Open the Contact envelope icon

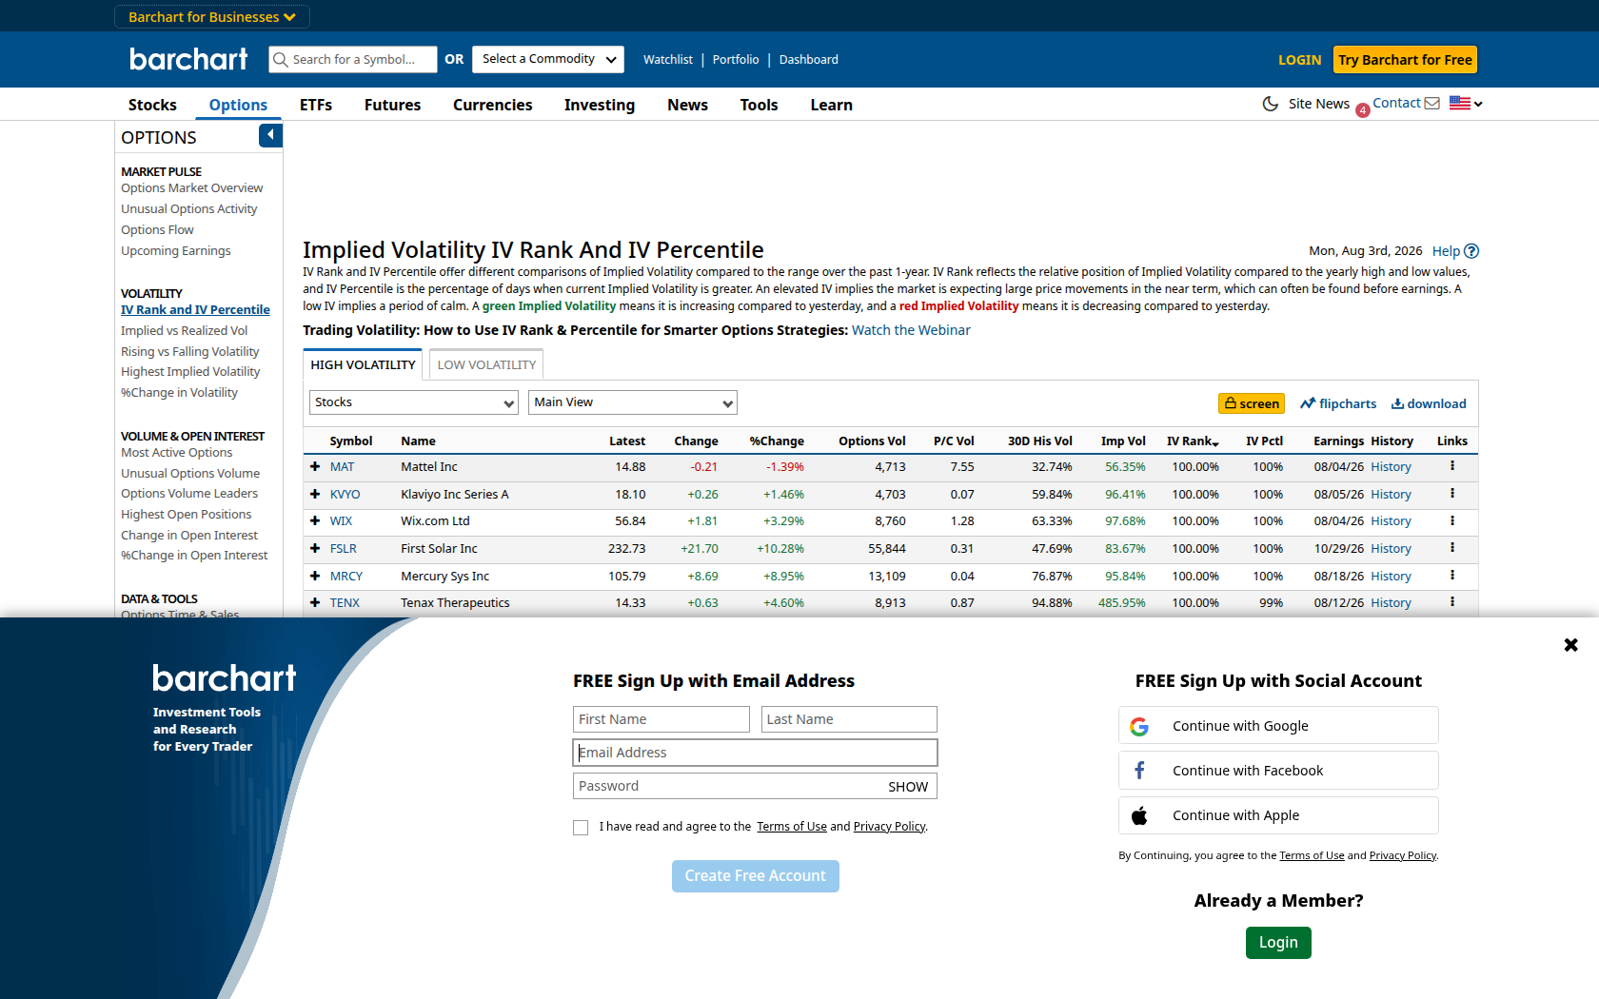pyautogui.click(x=1431, y=103)
